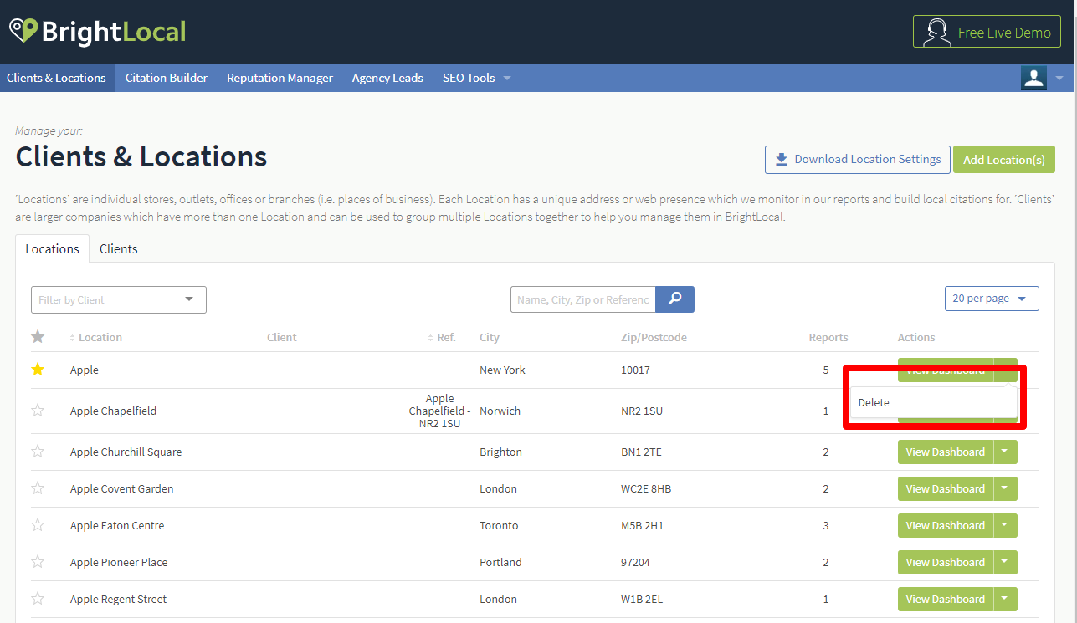
Task: Click the Apple Chapelfield location name
Action: tap(113, 411)
